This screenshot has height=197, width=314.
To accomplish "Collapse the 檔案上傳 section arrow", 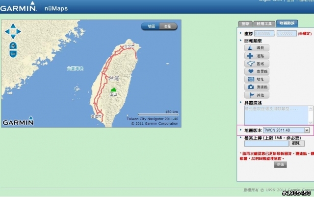I will pyautogui.click(x=241, y=137).
